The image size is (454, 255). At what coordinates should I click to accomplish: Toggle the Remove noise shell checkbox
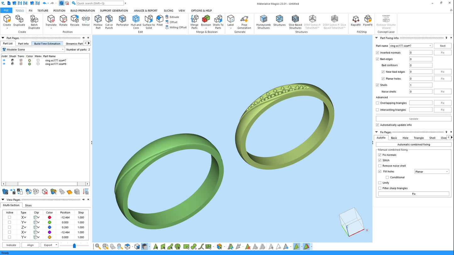pyautogui.click(x=380, y=166)
